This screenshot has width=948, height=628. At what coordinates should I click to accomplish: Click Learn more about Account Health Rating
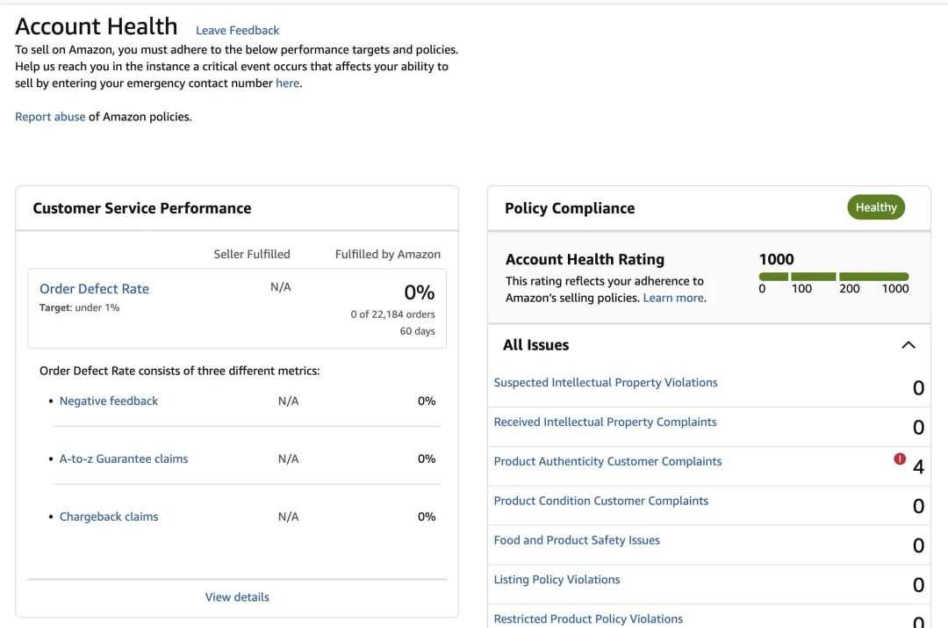click(673, 298)
